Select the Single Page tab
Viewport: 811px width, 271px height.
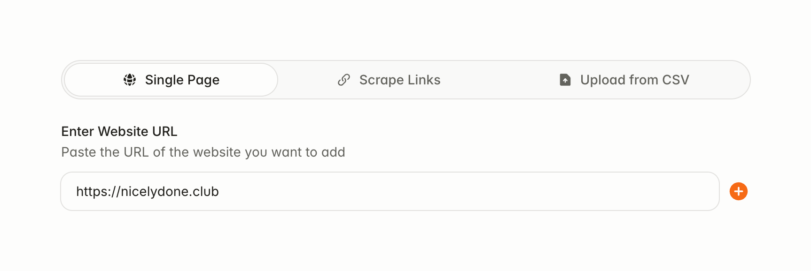pos(171,80)
